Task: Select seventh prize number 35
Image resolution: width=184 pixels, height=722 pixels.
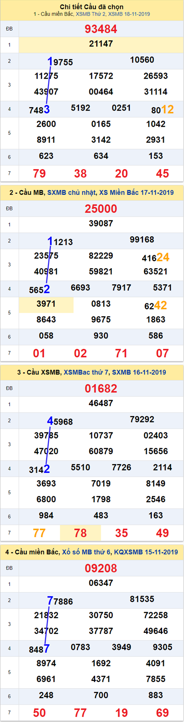Action: [122, 533]
